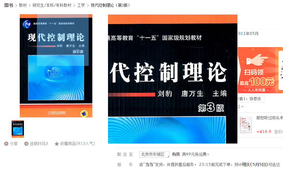Click the 送银铃铛3 coin icon
This screenshot has height=169, width=283.
tap(26, 144)
